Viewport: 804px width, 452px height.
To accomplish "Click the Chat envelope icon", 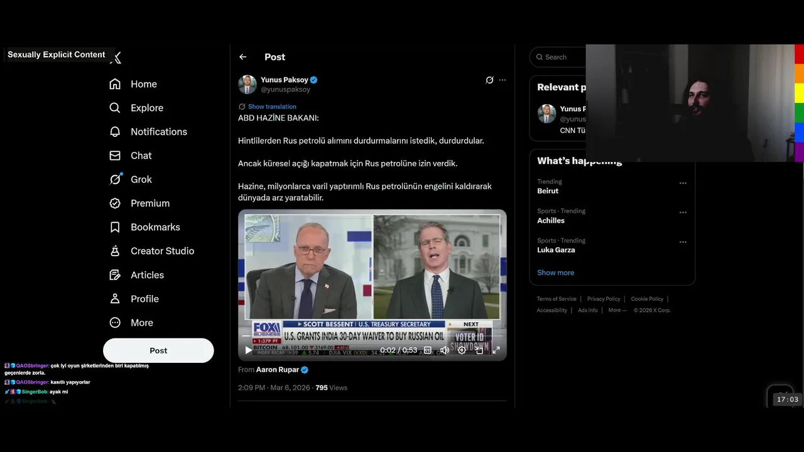I will pos(115,156).
